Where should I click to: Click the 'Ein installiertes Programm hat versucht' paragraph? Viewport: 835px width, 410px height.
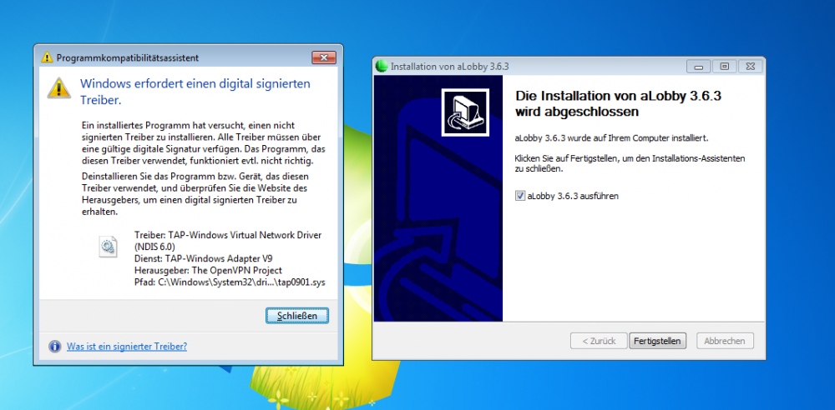204,142
